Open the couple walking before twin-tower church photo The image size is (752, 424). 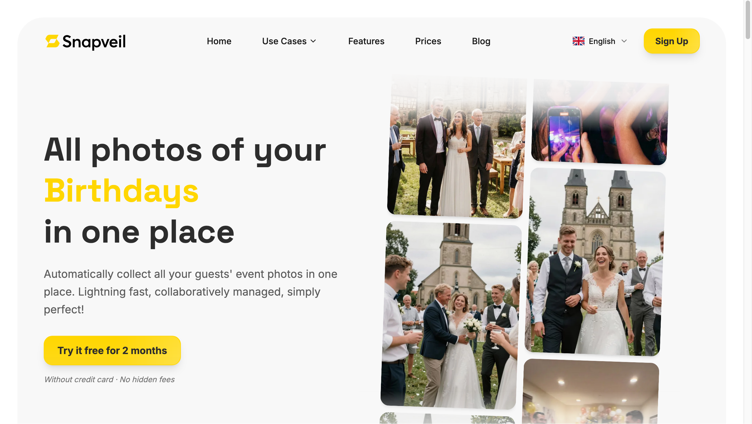coord(595,262)
